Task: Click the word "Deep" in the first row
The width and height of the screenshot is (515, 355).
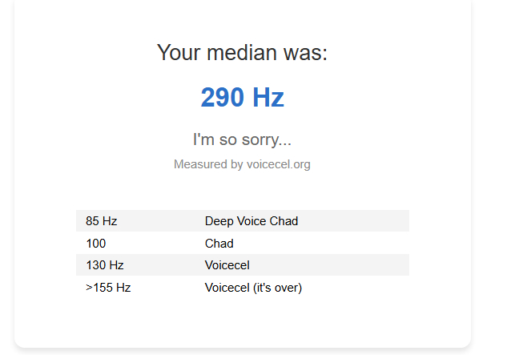Action: click(x=219, y=221)
